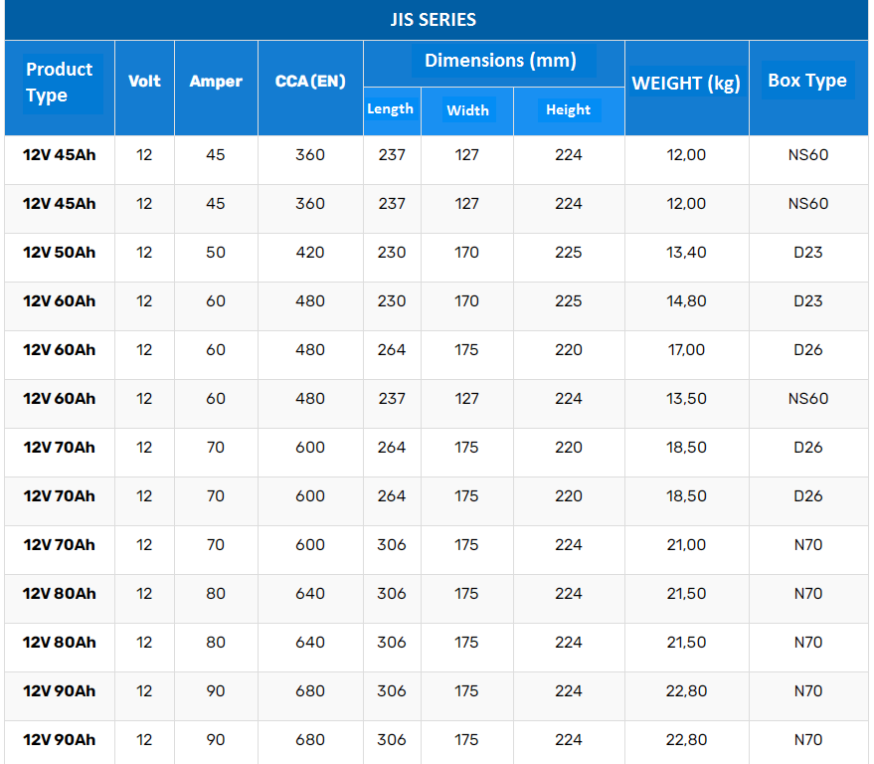874x764 pixels.
Task: Select the Product Type column header
Action: 60,83
